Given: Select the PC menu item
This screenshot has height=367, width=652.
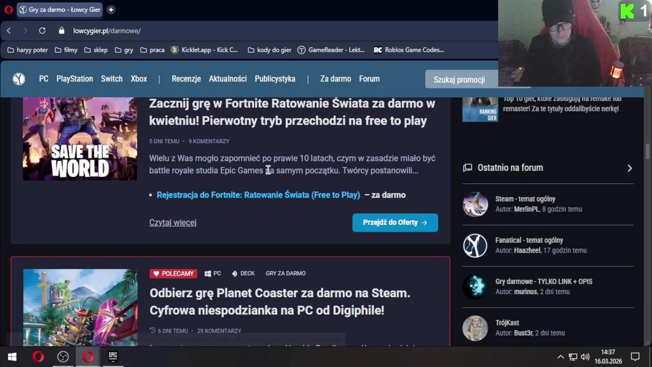Looking at the screenshot, I should (44, 79).
